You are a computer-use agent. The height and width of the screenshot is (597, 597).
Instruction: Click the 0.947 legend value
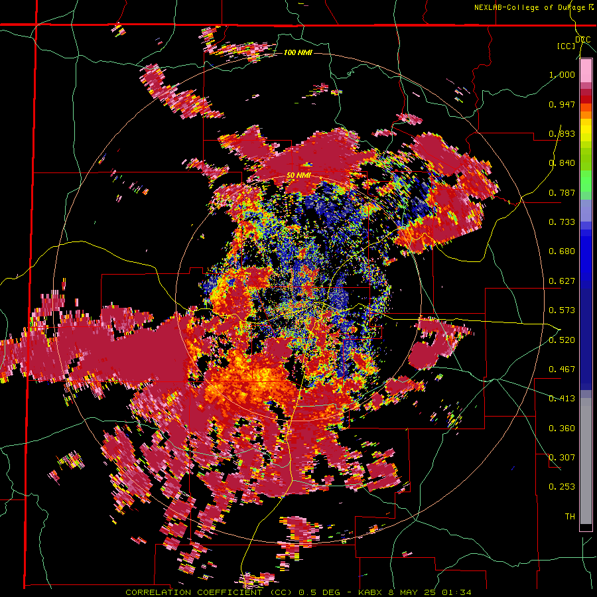(562, 104)
